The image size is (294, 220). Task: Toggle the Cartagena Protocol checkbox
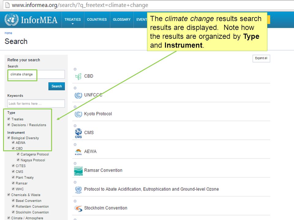tap(18, 154)
